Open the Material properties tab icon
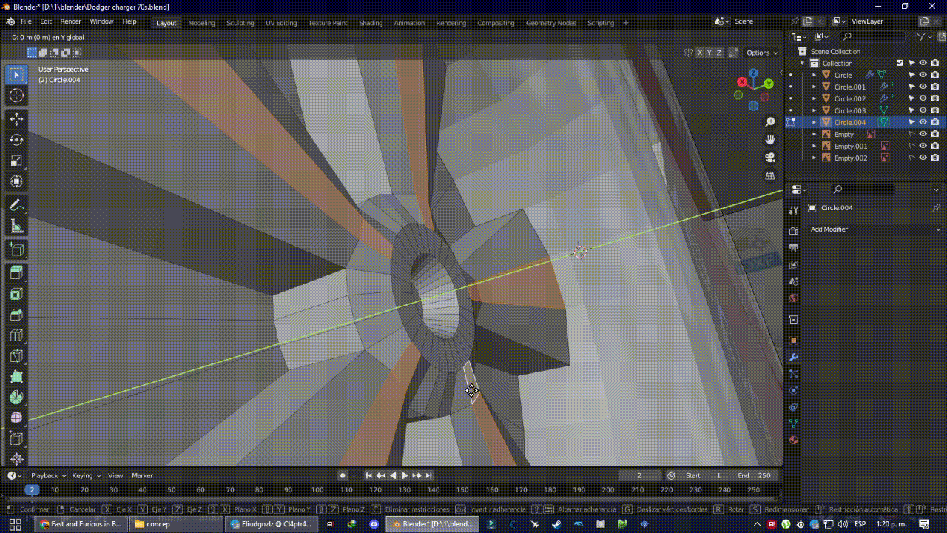The width and height of the screenshot is (947, 533). pyautogui.click(x=794, y=440)
